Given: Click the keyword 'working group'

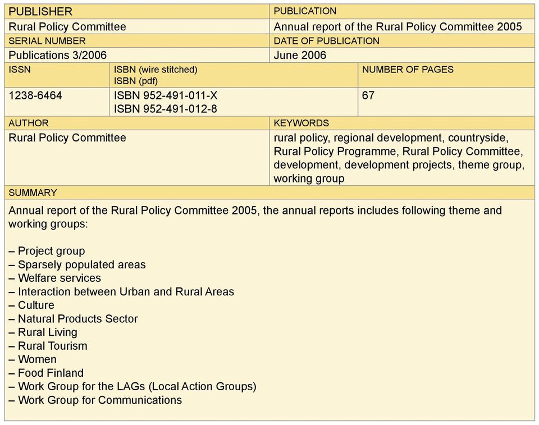Looking at the screenshot, I should [309, 179].
